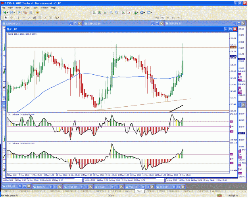Click the Expert Advisors yellow diamond icon
The width and height of the screenshot is (248, 198).
(37, 12)
